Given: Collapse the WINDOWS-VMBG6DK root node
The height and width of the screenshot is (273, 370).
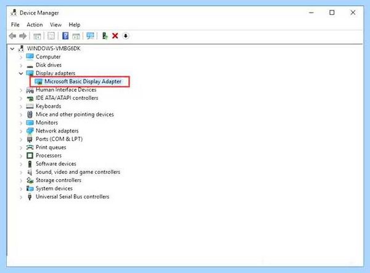Looking at the screenshot, I should [12, 49].
